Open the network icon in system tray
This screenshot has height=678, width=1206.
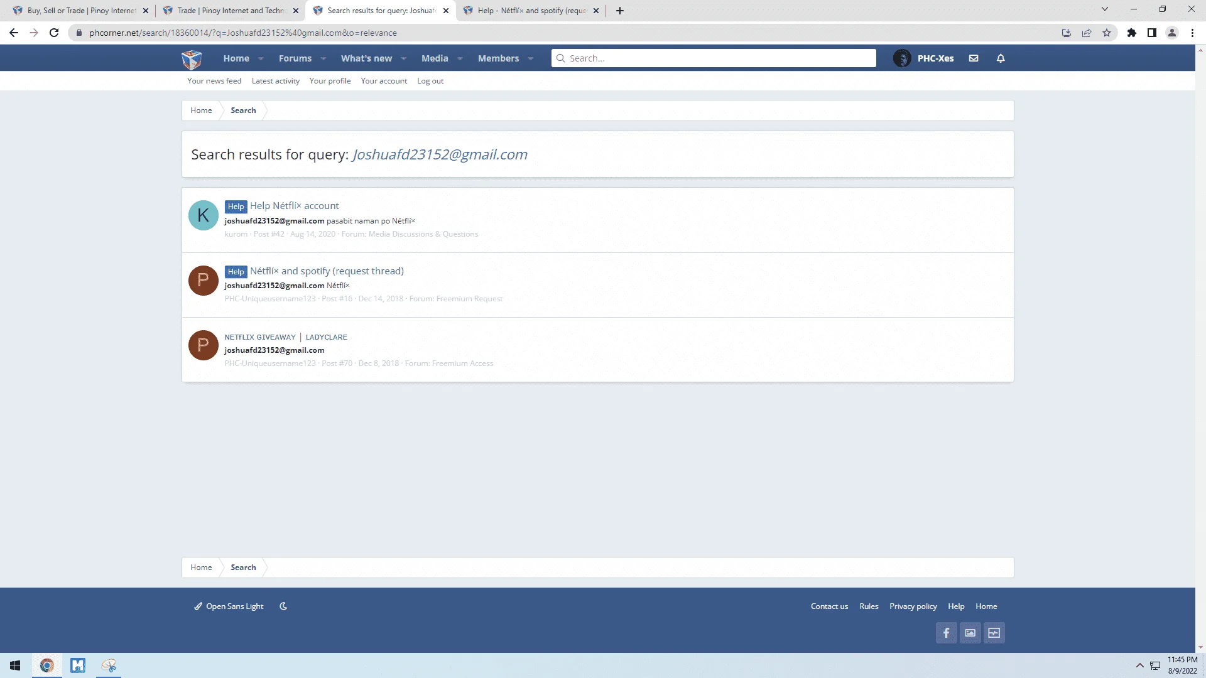click(1155, 665)
